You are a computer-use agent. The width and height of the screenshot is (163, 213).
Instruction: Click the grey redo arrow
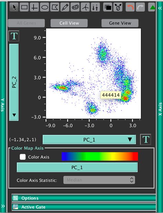(x=140, y=7)
